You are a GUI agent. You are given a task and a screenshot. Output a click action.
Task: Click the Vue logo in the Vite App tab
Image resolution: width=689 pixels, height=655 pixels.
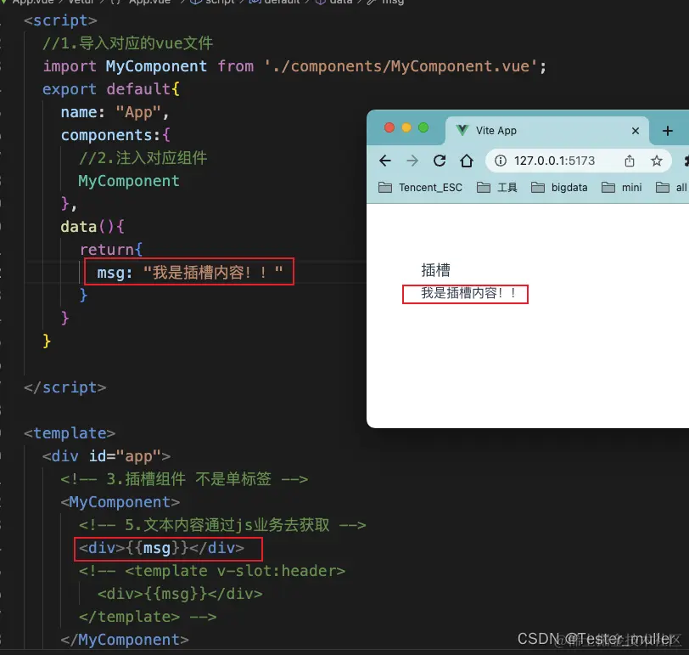click(463, 128)
